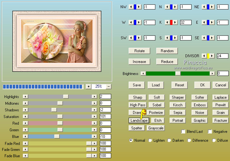Click the K value input field
230x161 pixels.
click(x=186, y=22)
